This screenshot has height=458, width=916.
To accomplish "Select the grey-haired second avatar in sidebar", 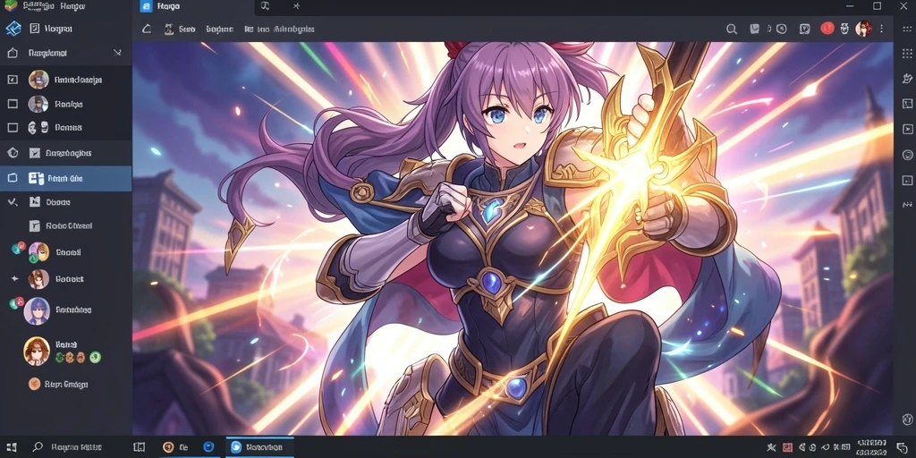I will pyautogui.click(x=38, y=104).
